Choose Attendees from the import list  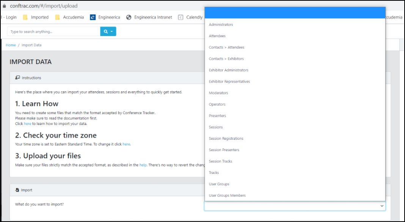click(295, 36)
